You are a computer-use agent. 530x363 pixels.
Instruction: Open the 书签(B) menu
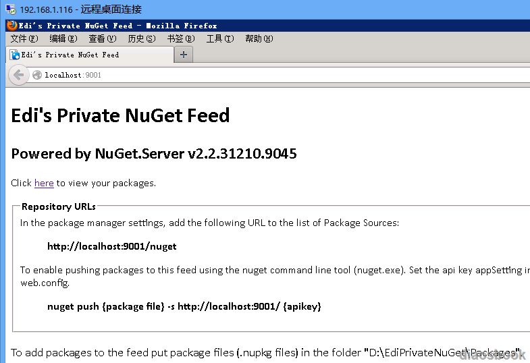181,39
